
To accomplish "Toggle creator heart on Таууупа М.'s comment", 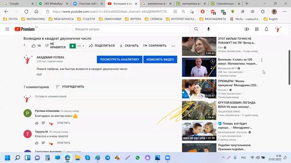I will tap(51, 143).
